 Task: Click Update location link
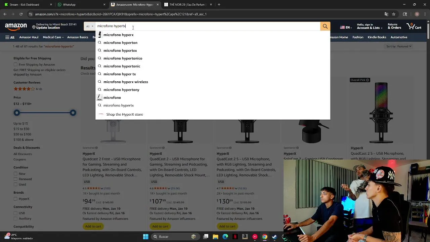[48, 28]
